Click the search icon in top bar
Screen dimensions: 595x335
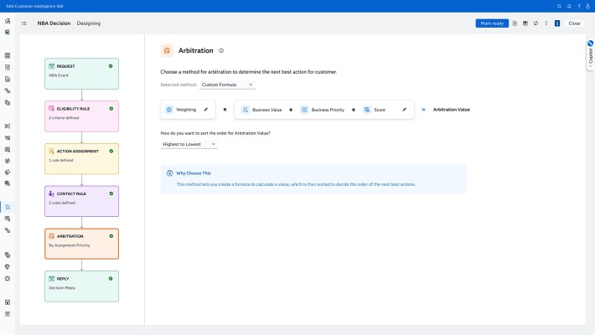(x=559, y=6)
